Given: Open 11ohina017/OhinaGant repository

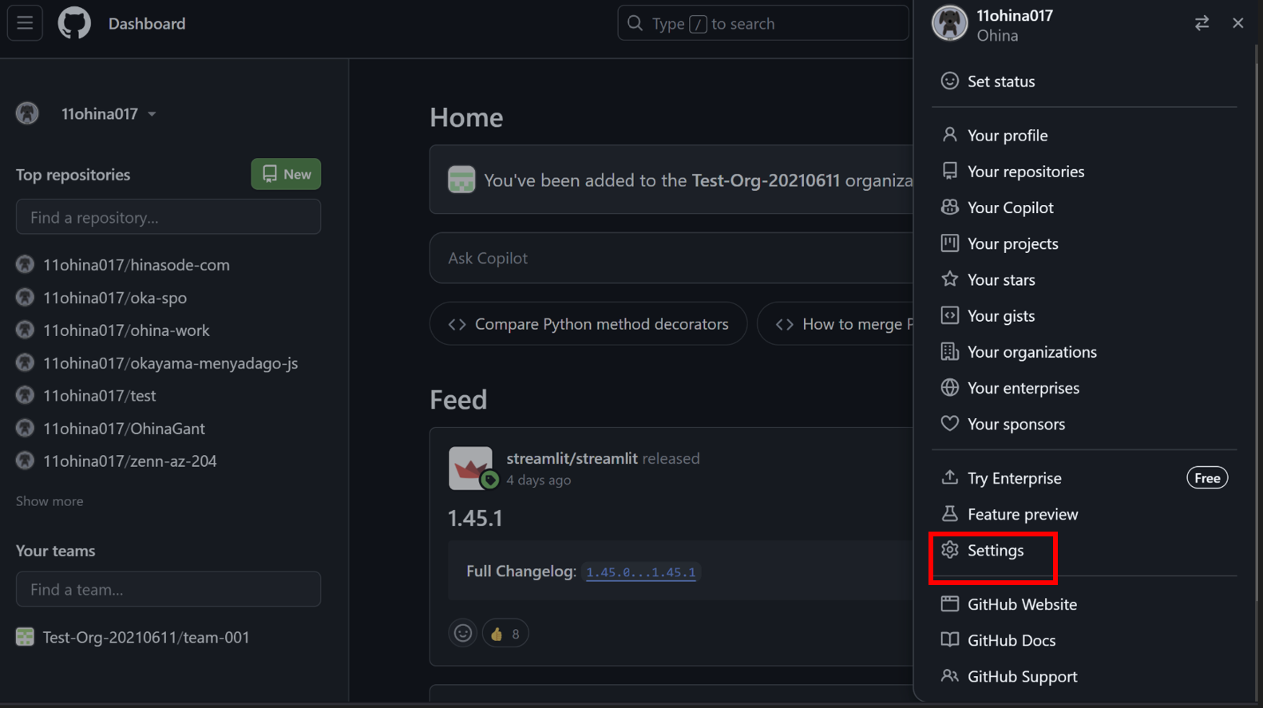Looking at the screenshot, I should coord(124,428).
